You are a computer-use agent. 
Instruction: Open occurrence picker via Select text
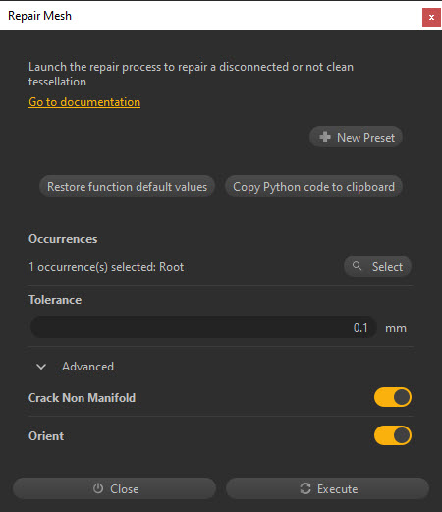(x=387, y=267)
